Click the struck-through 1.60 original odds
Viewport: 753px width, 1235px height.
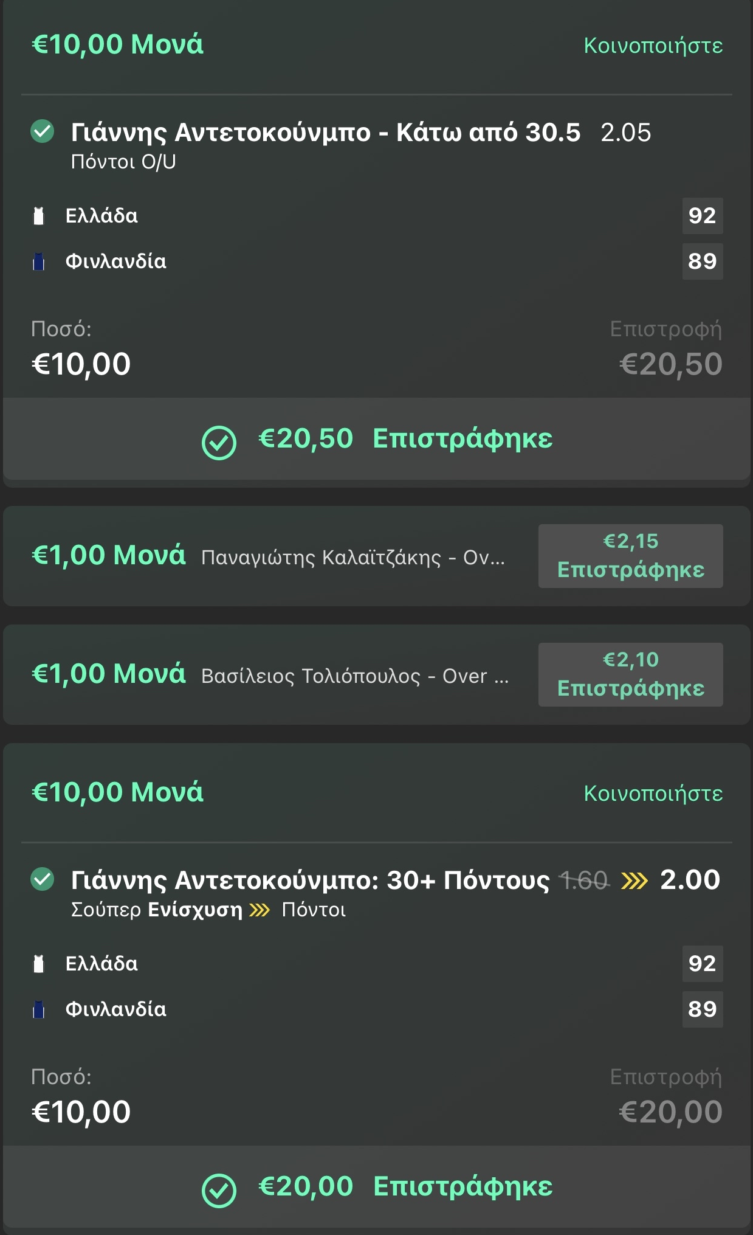(584, 880)
